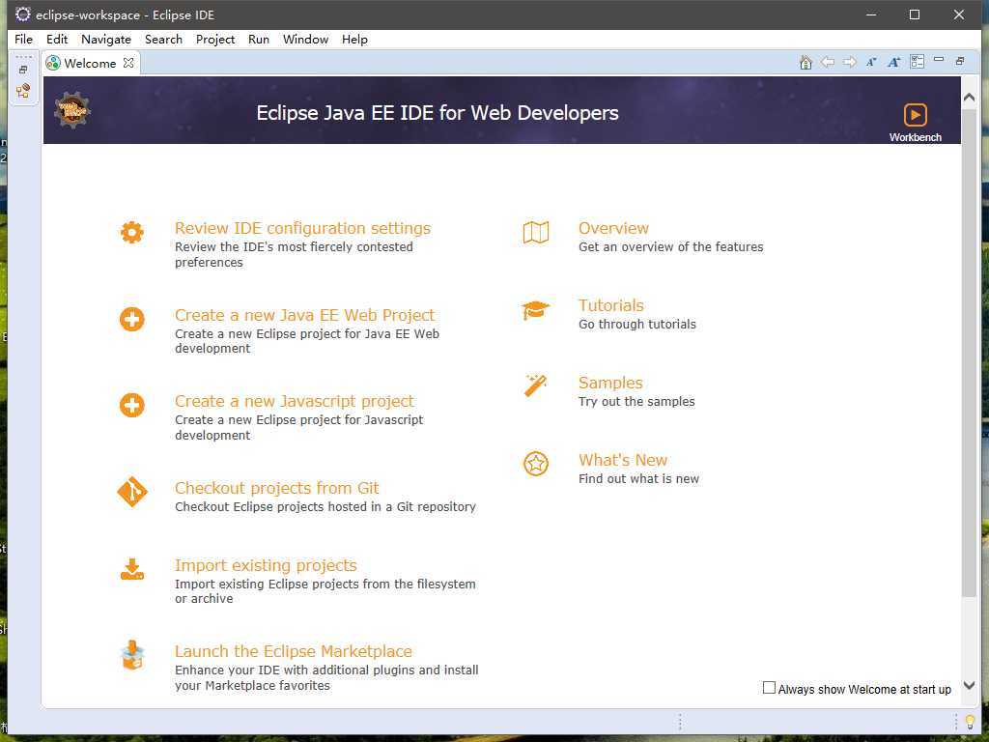
Task: Click the What's New star icon
Action: click(x=535, y=464)
